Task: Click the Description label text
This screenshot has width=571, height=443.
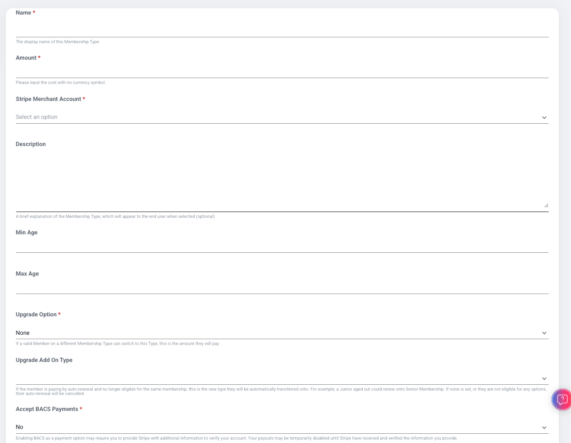Action: point(31,144)
